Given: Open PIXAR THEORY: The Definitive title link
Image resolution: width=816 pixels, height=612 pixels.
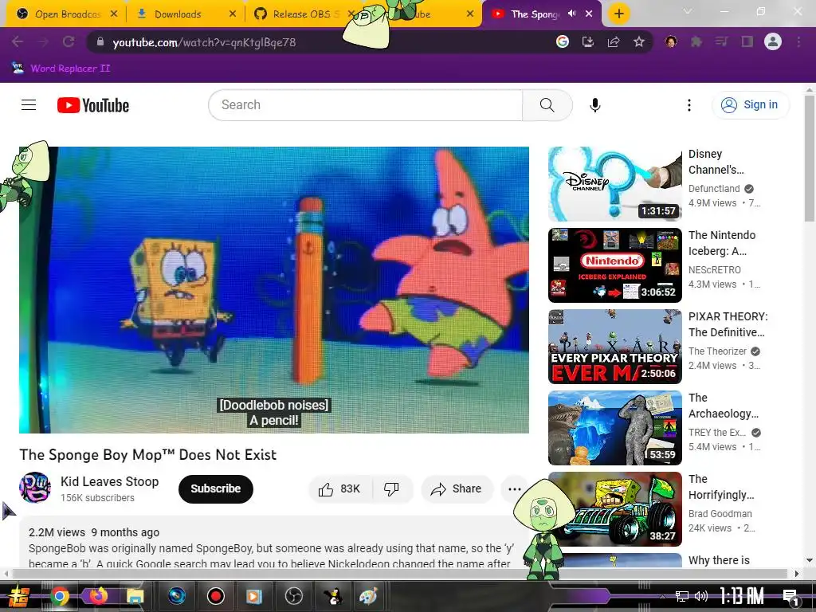Looking at the screenshot, I should 728,324.
